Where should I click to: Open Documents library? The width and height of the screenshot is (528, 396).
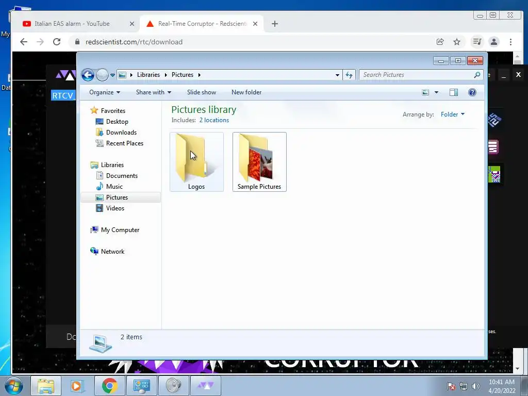click(x=122, y=176)
